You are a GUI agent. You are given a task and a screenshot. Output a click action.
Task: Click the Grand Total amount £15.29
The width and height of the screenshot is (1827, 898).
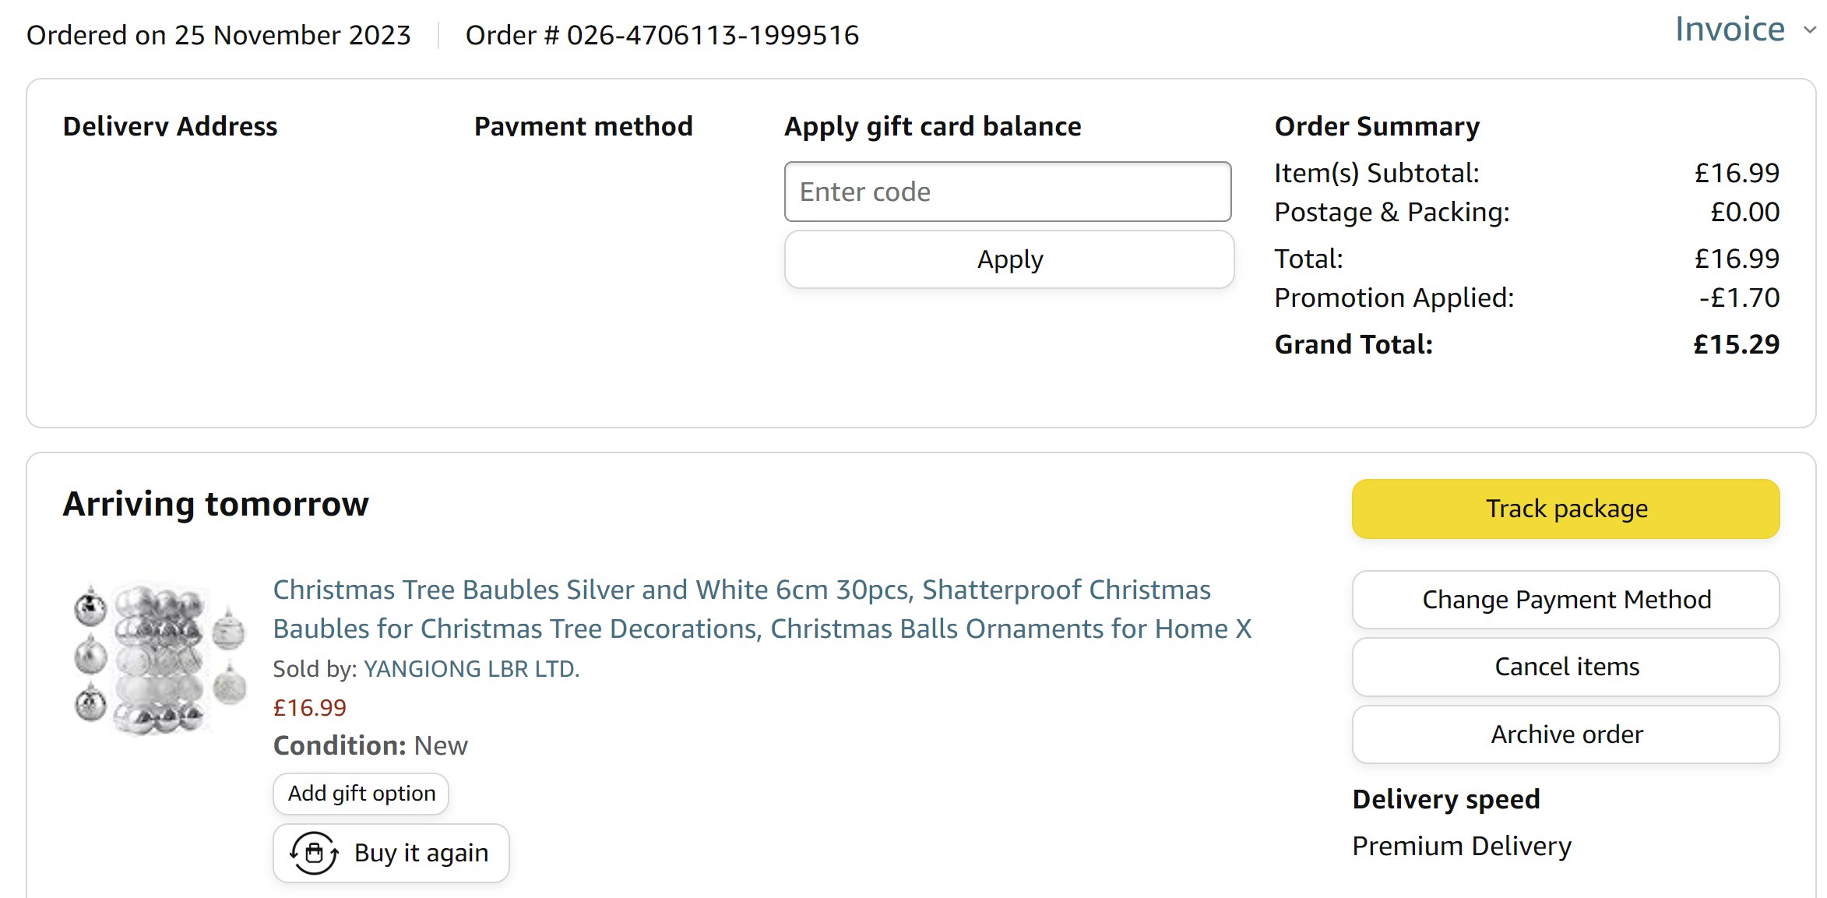click(1736, 344)
